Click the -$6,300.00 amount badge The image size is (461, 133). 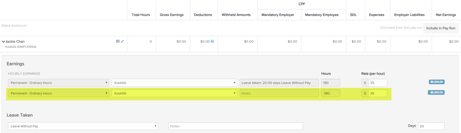436,92
